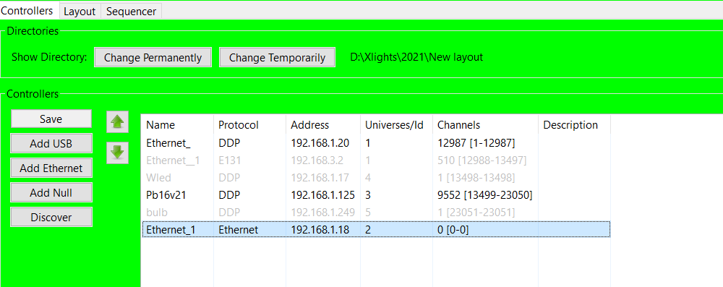The height and width of the screenshot is (287, 723).
Task: Click channels value 1 [13498-13498]
Action: click(x=476, y=178)
